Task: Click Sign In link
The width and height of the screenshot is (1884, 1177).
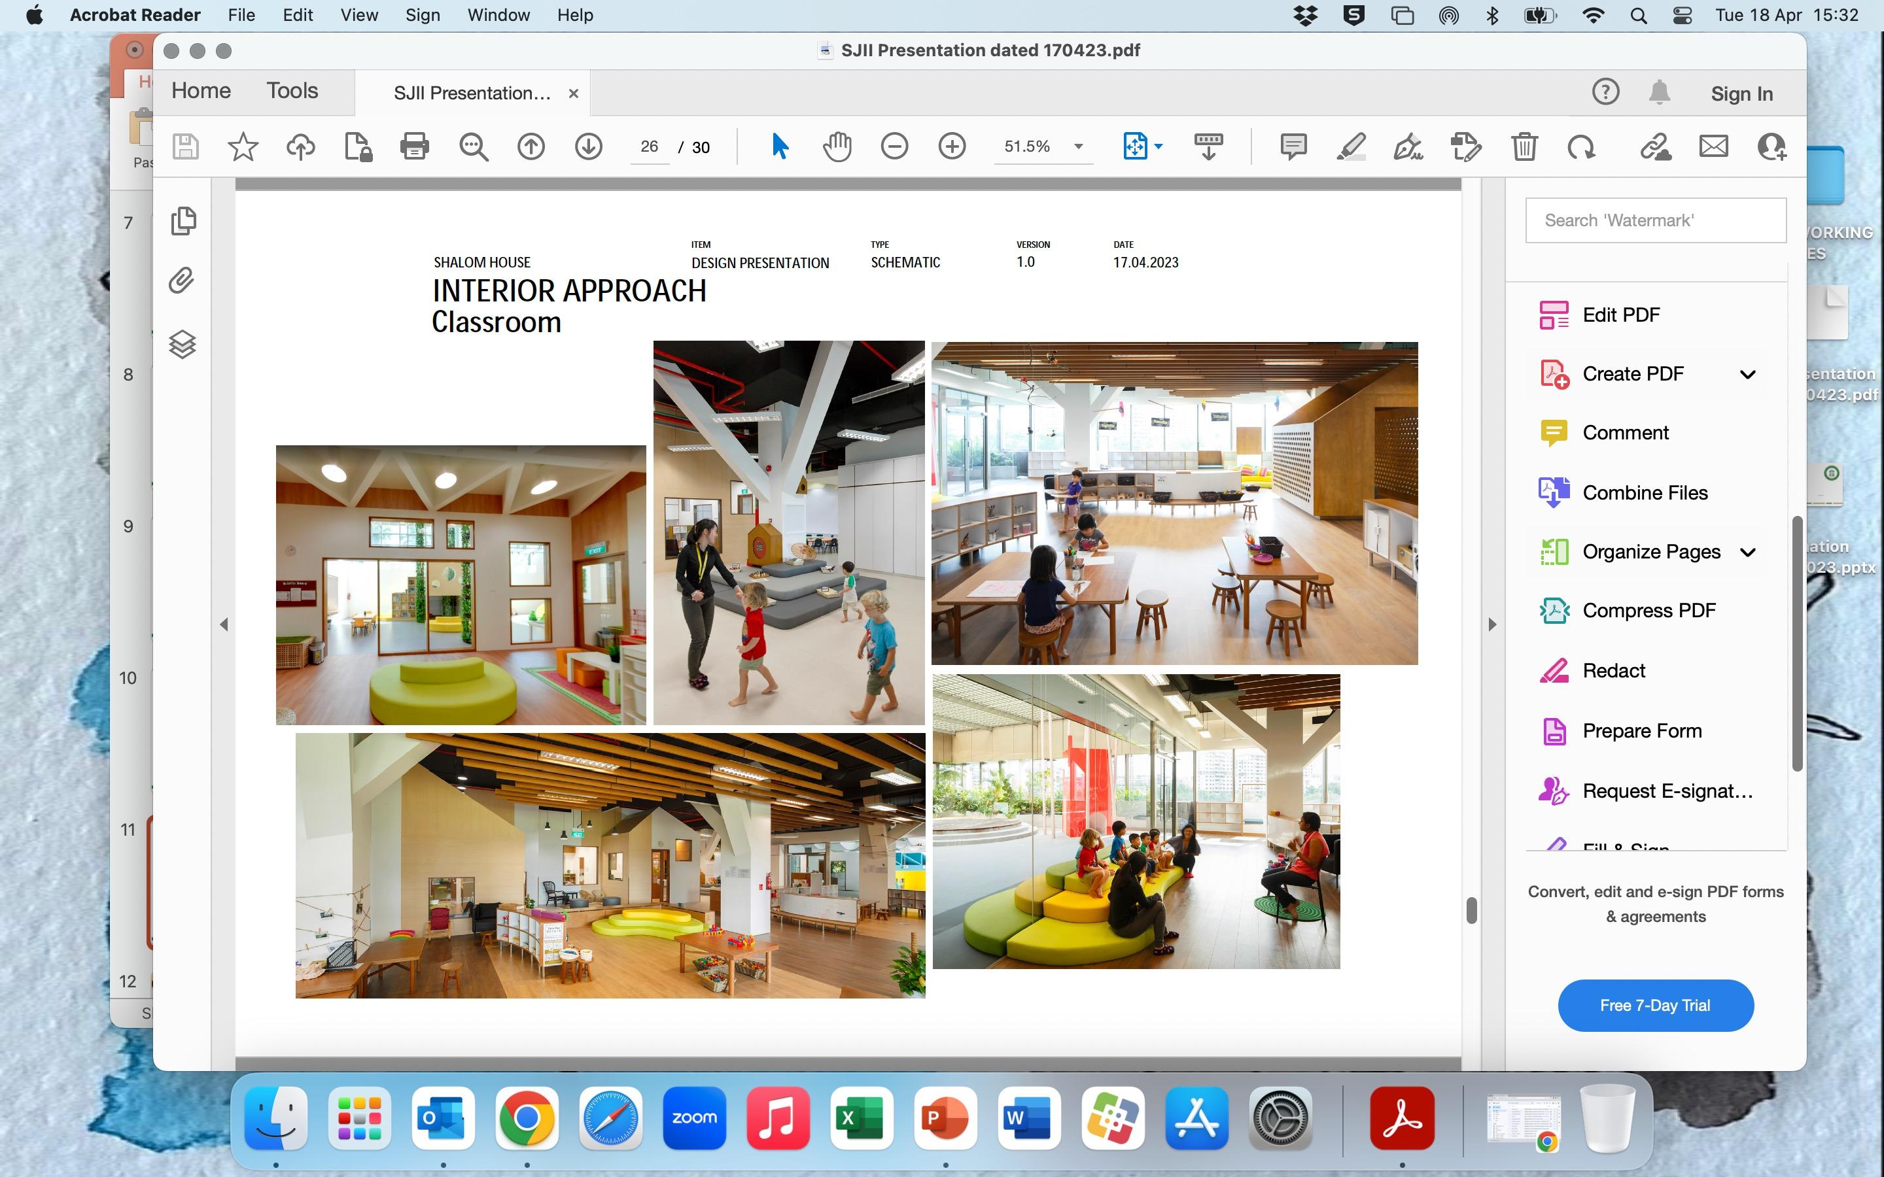Action: pyautogui.click(x=1741, y=94)
